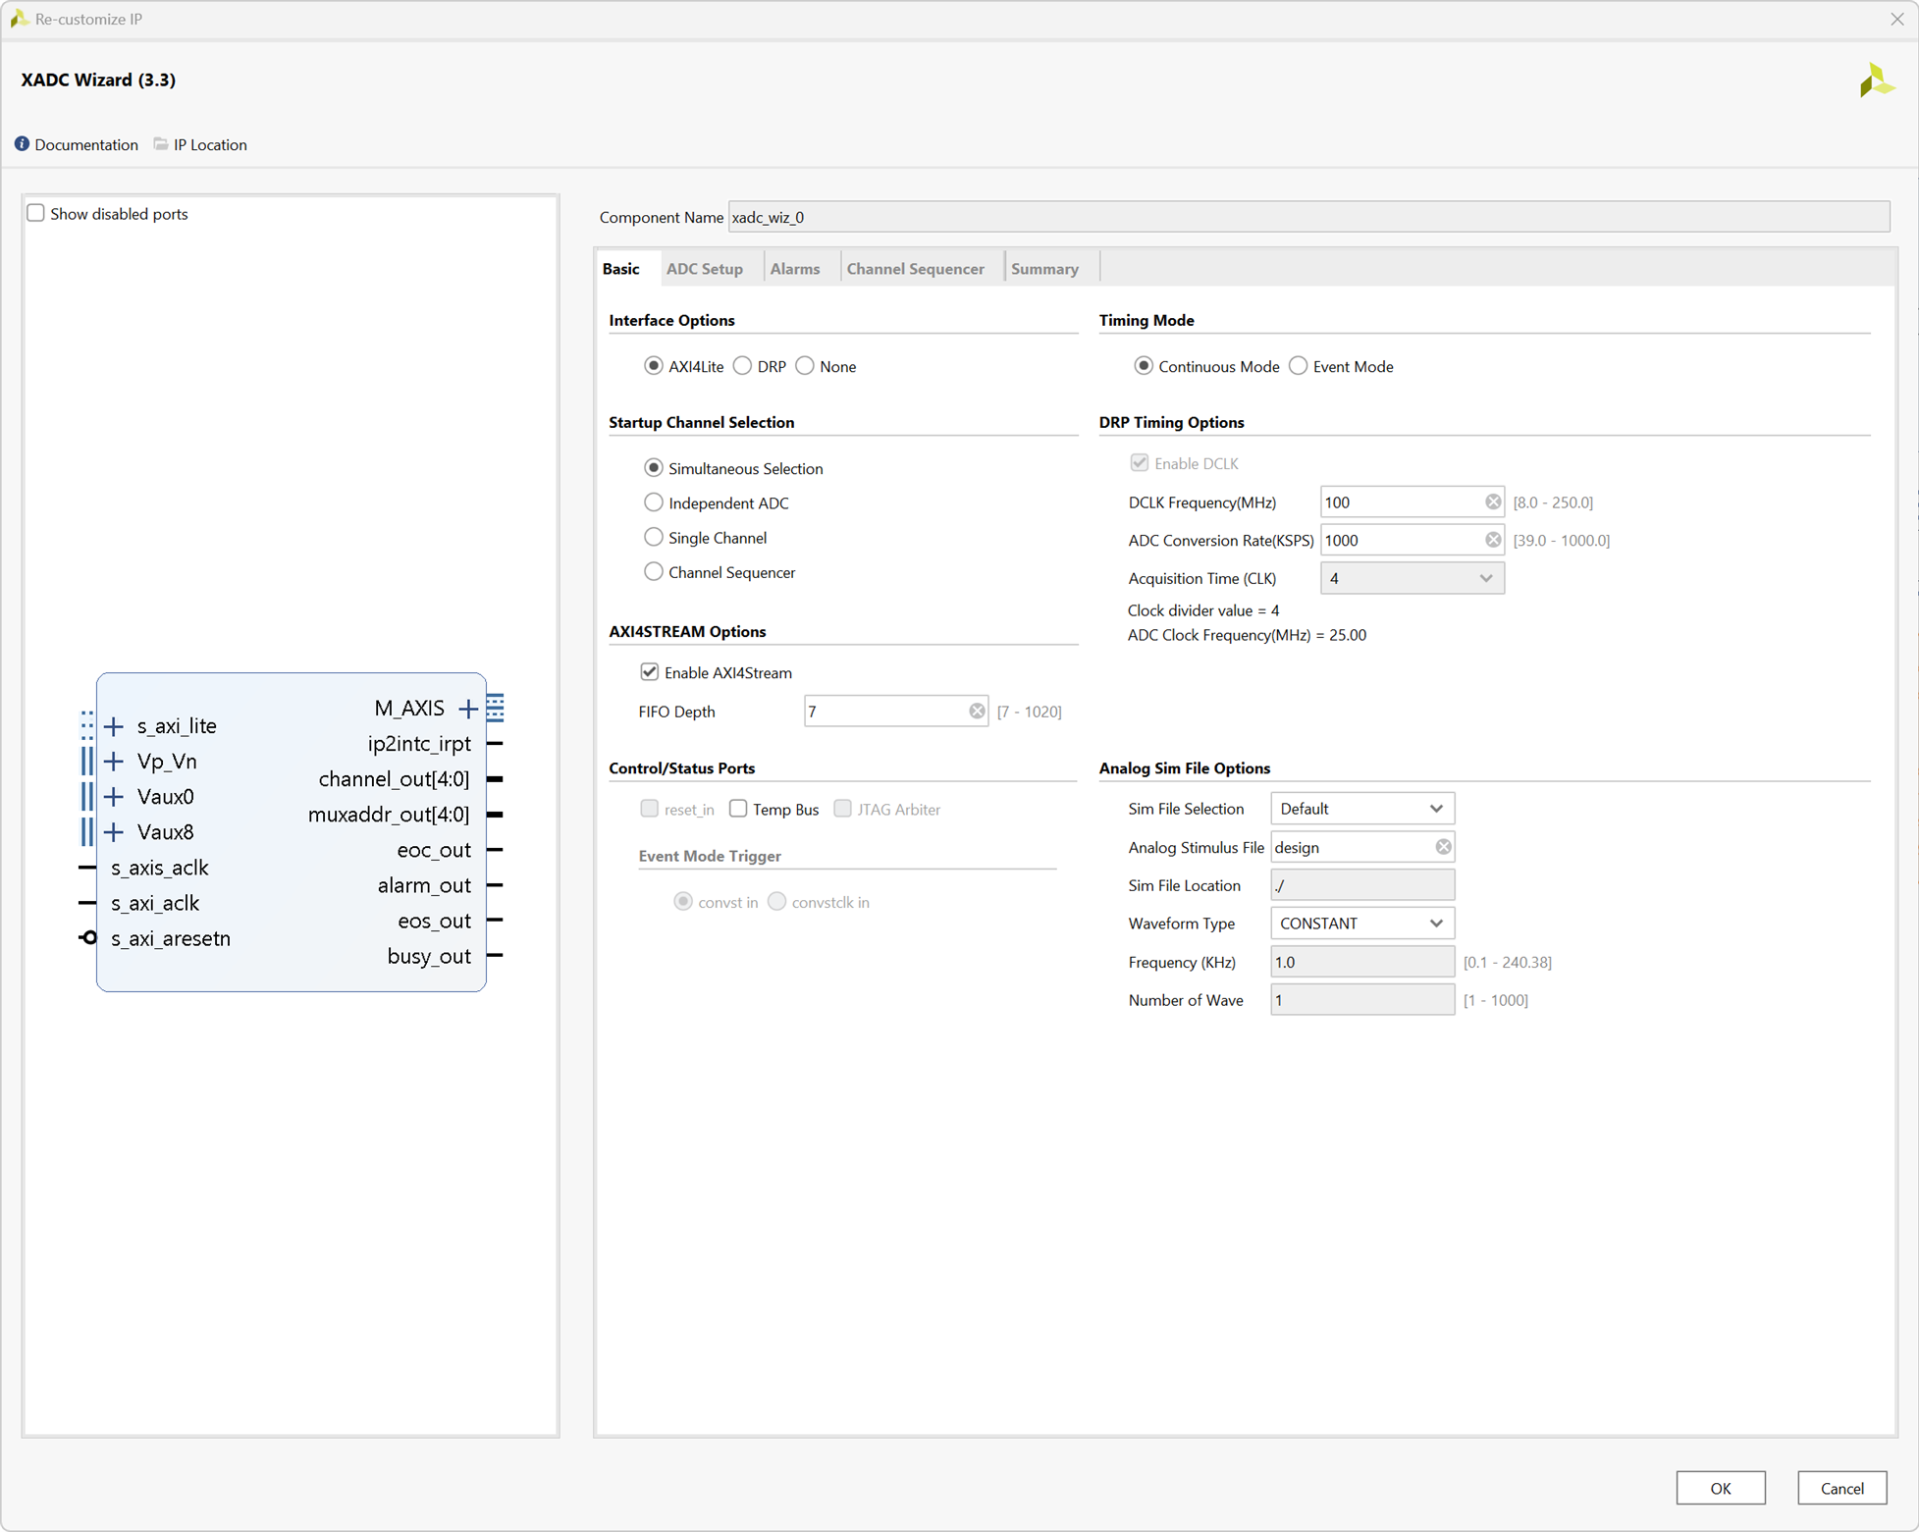Select Single Channel startup option
Viewport: 1919px width, 1532px height.
(654, 537)
